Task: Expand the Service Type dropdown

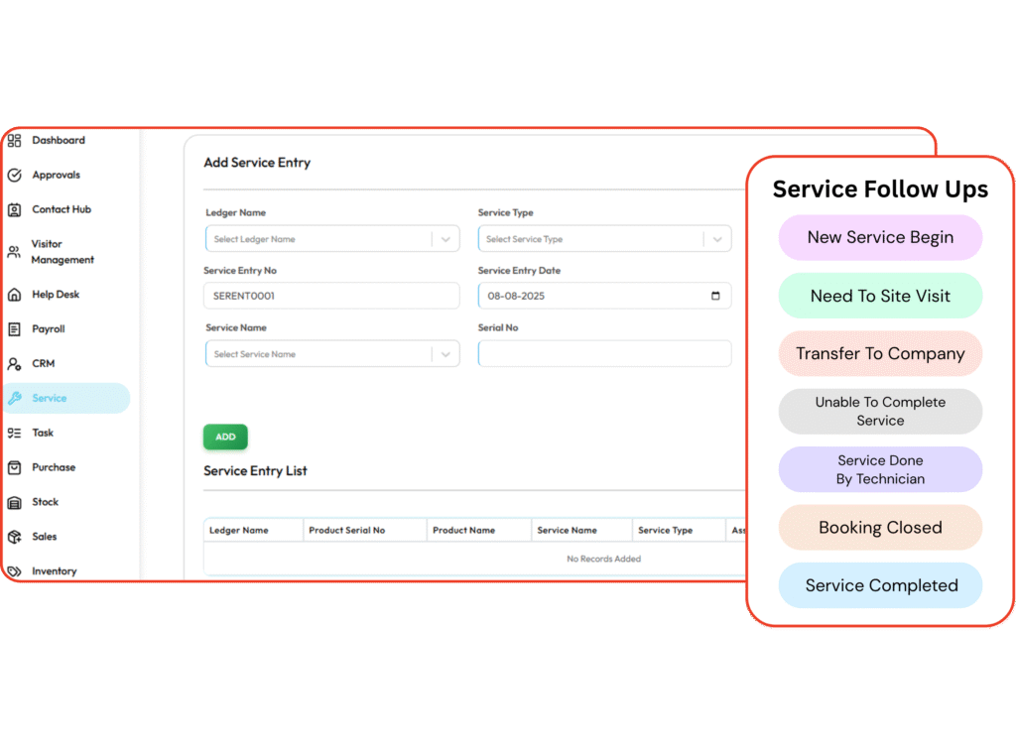Action: tap(717, 239)
